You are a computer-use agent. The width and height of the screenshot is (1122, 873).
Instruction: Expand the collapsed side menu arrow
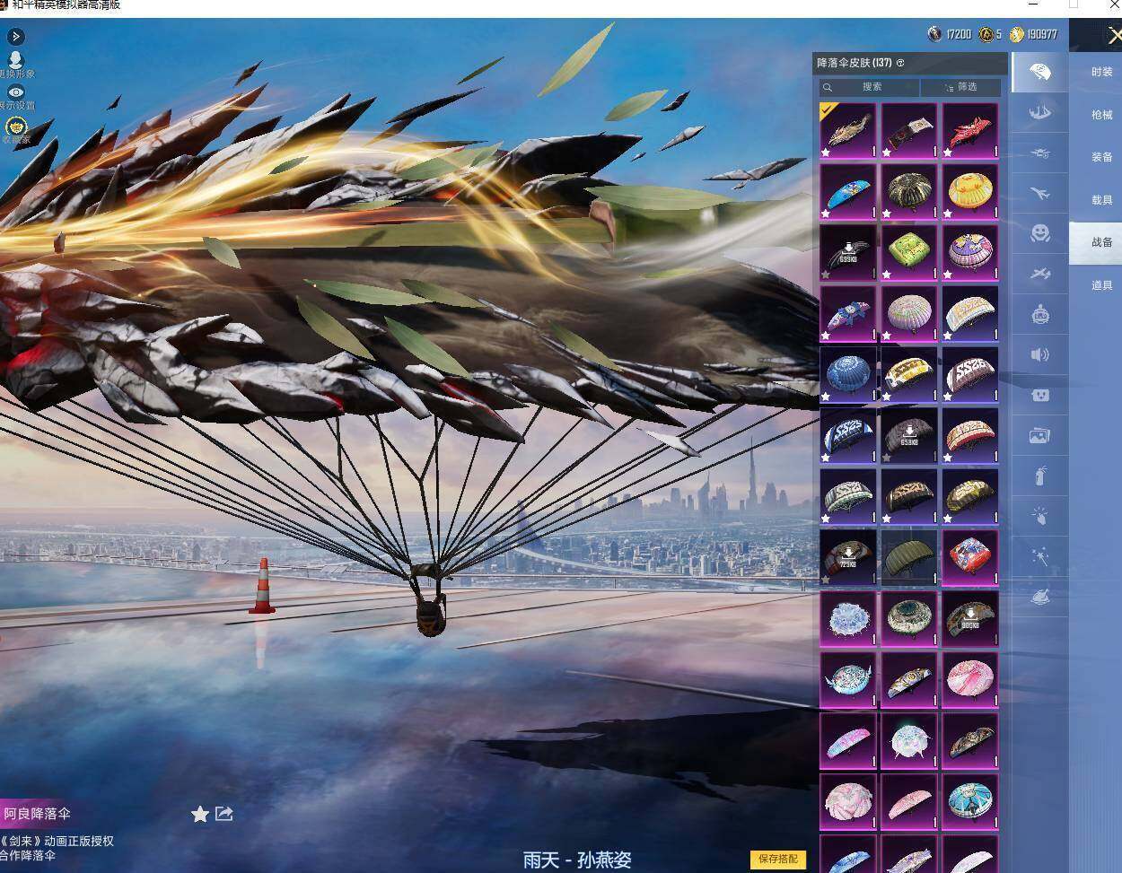tap(15, 37)
